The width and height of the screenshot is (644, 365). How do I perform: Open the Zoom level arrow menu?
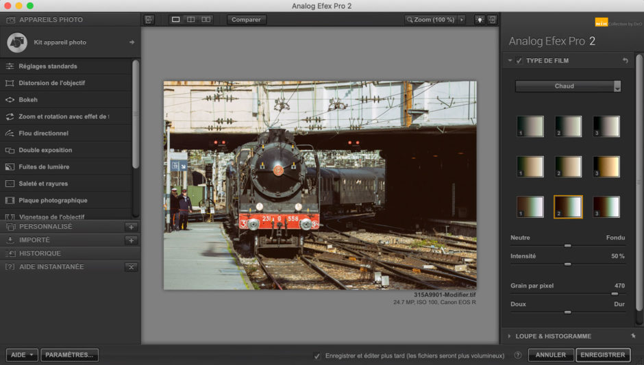(462, 20)
